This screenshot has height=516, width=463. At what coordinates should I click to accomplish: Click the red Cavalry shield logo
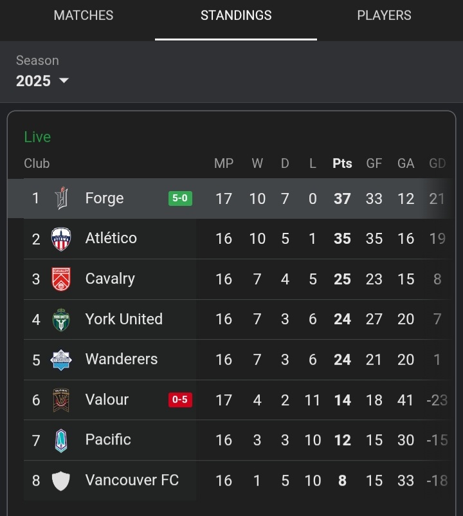coord(61,279)
